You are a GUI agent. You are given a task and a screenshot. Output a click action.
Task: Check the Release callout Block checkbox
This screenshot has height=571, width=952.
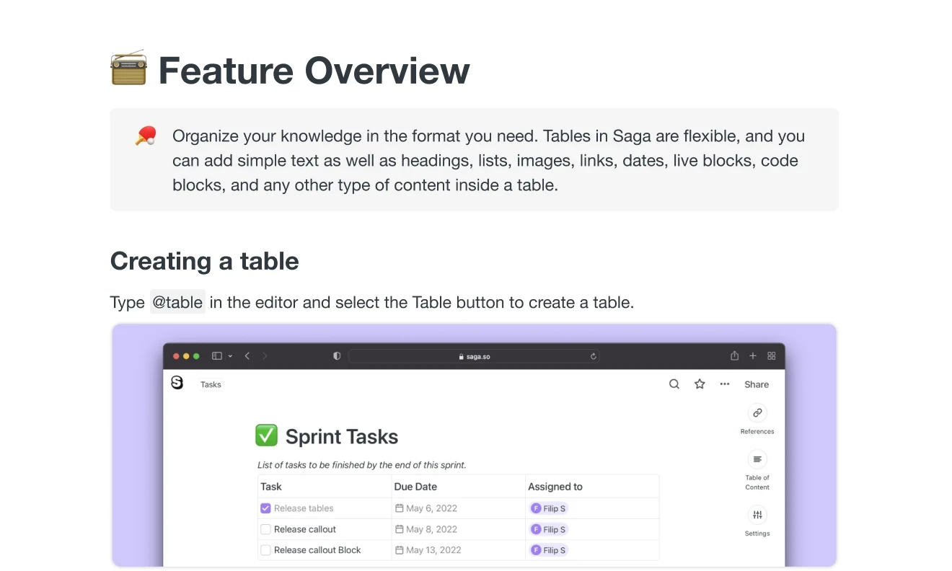point(265,550)
